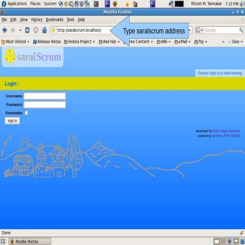Click the 'Please Sign in to start working' text
Image resolution: width=245 pixels, height=245 pixels.
pos(220,73)
